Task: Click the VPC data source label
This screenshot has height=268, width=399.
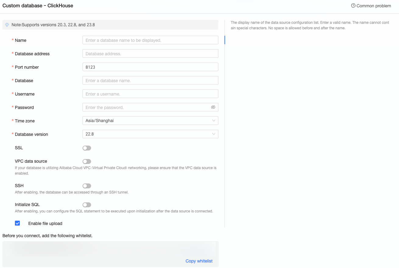Action: point(31,161)
